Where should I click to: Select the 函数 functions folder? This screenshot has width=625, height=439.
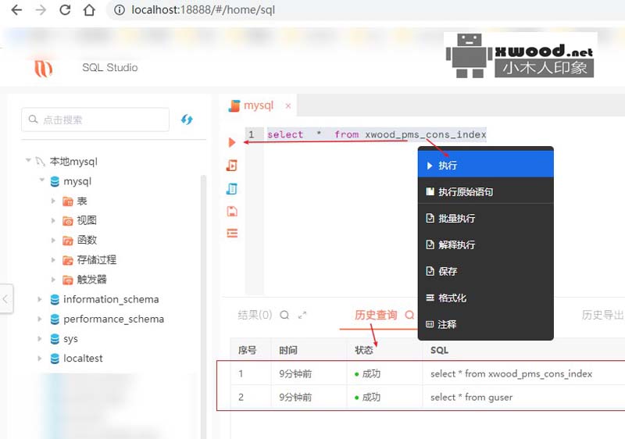point(87,240)
